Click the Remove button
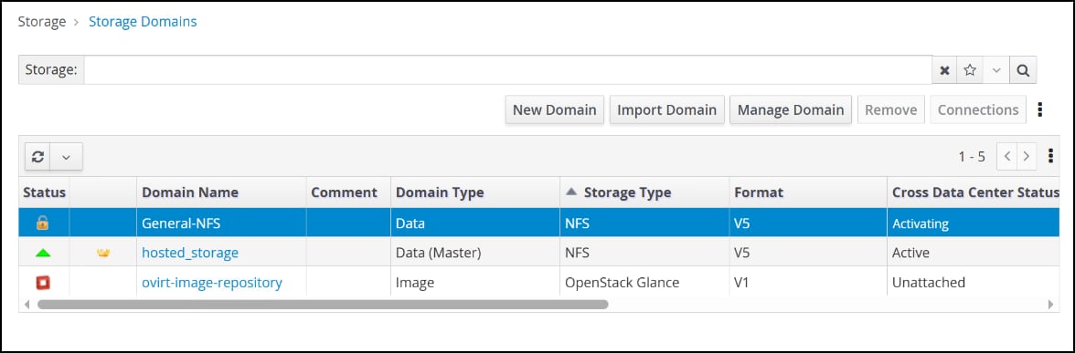1075x353 pixels. click(891, 109)
